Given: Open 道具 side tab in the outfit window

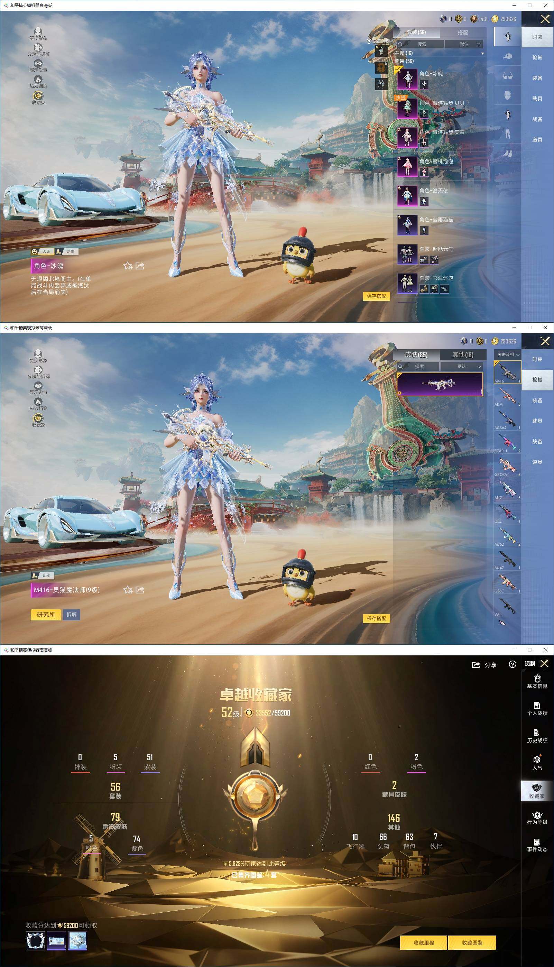Looking at the screenshot, I should (x=537, y=140).
